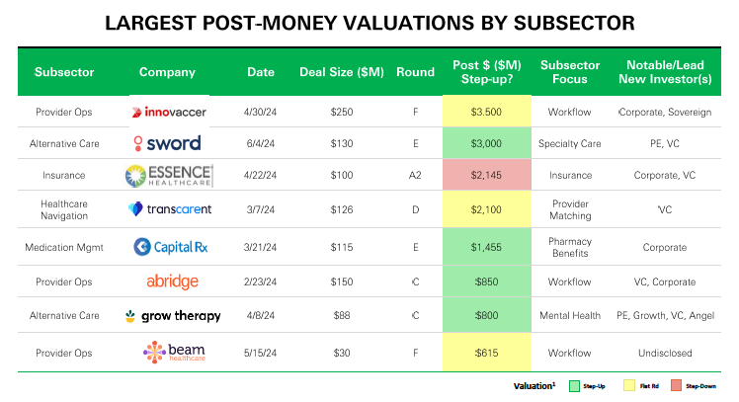Viewport: 739px width, 402px height.
Task: Click the PE, Growth, VC, Angel investor cell
Action: (663, 316)
